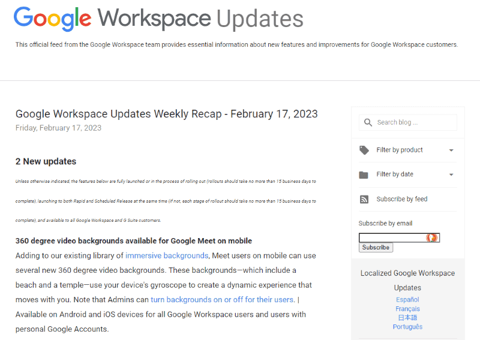The image size is (480, 340).
Task: Focus the Search blog input field
Action: coord(408,122)
